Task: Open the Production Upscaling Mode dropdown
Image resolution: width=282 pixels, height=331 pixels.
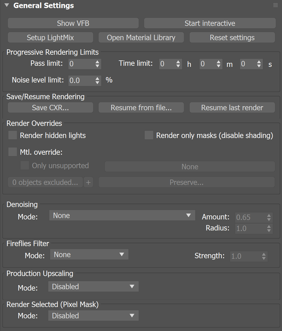Action: (x=93, y=287)
